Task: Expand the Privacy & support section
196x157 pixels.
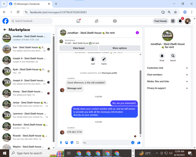Action: click(x=167, y=88)
